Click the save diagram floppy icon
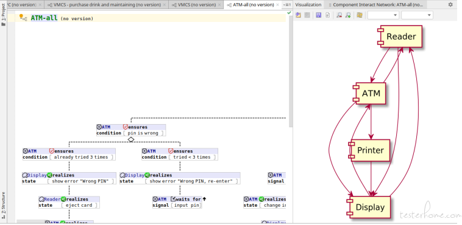This screenshot has width=462, height=225. point(319,15)
